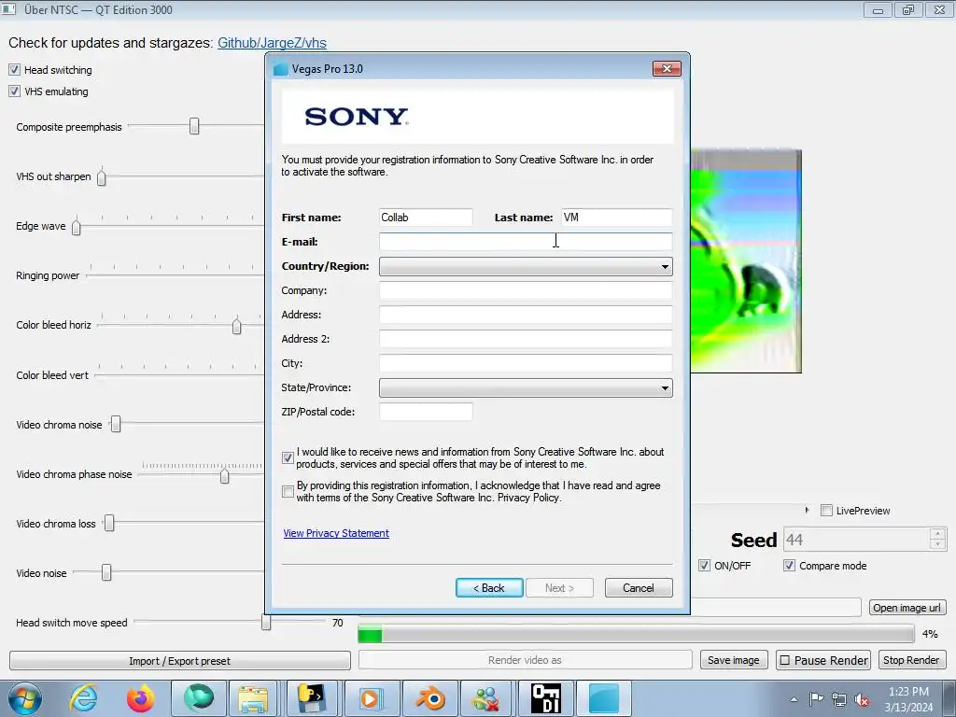956x717 pixels.
Task: Click the City input field
Action: click(x=526, y=363)
